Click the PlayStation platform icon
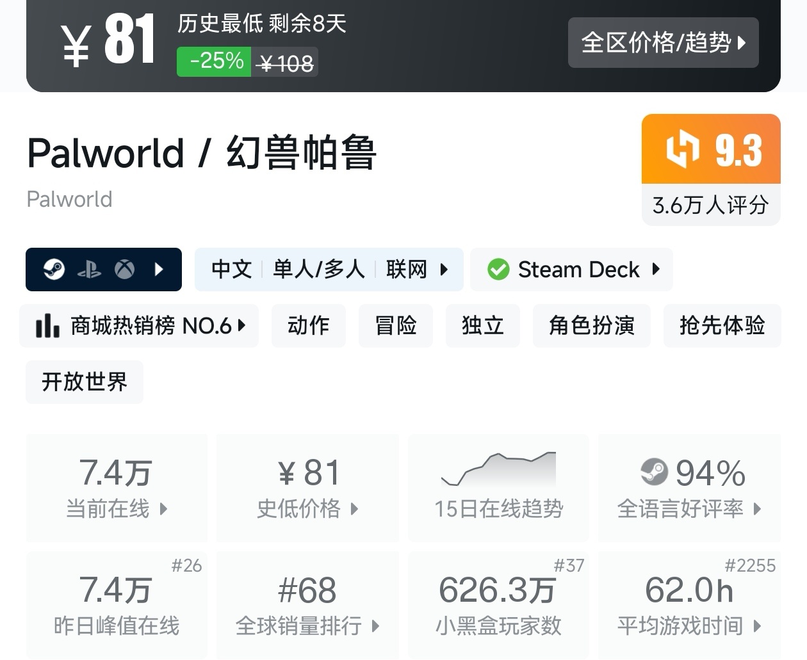807x660 pixels. pos(89,270)
